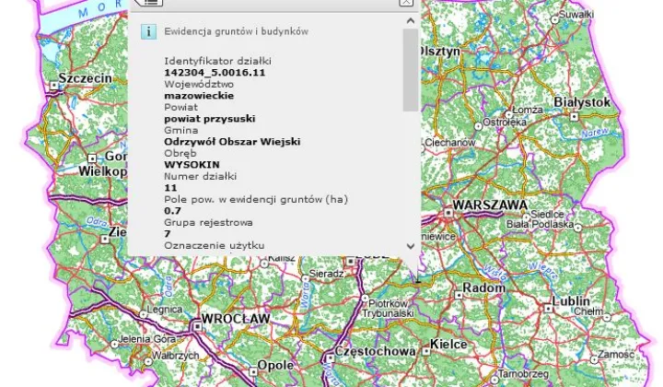The height and width of the screenshot is (387, 663).
Task: Click the Siedlce town marker
Action: 526,217
